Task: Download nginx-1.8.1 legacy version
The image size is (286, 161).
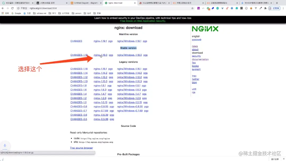Action: point(100,86)
